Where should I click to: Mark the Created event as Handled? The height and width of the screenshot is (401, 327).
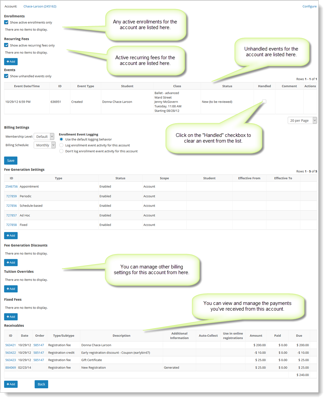(264, 101)
